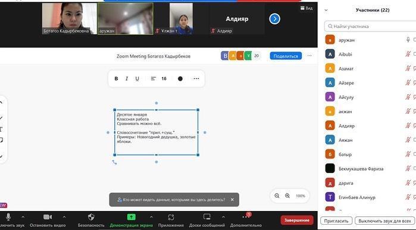
Task: Zoom in on the whiteboard
Action: (x=287, y=196)
